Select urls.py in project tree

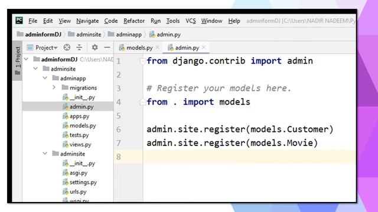[x=78, y=191]
